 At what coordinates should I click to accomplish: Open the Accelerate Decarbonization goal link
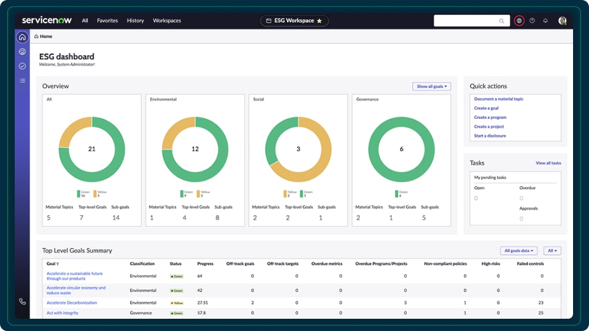tap(71, 303)
